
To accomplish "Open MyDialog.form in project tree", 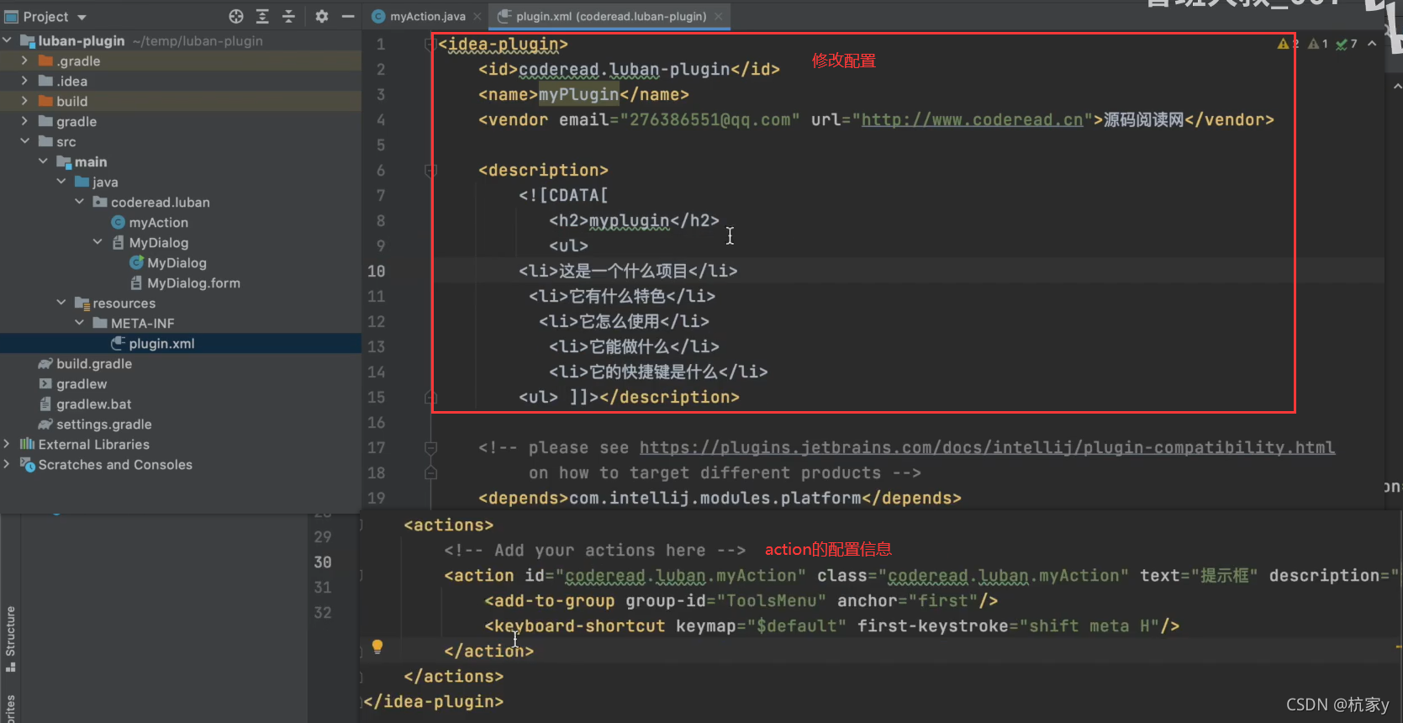I will tap(193, 283).
